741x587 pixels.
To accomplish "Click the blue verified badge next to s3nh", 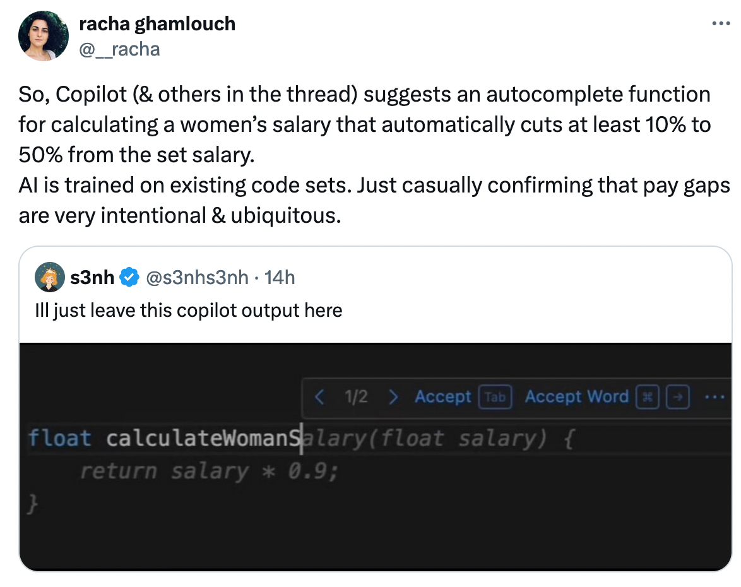I will point(129,278).
